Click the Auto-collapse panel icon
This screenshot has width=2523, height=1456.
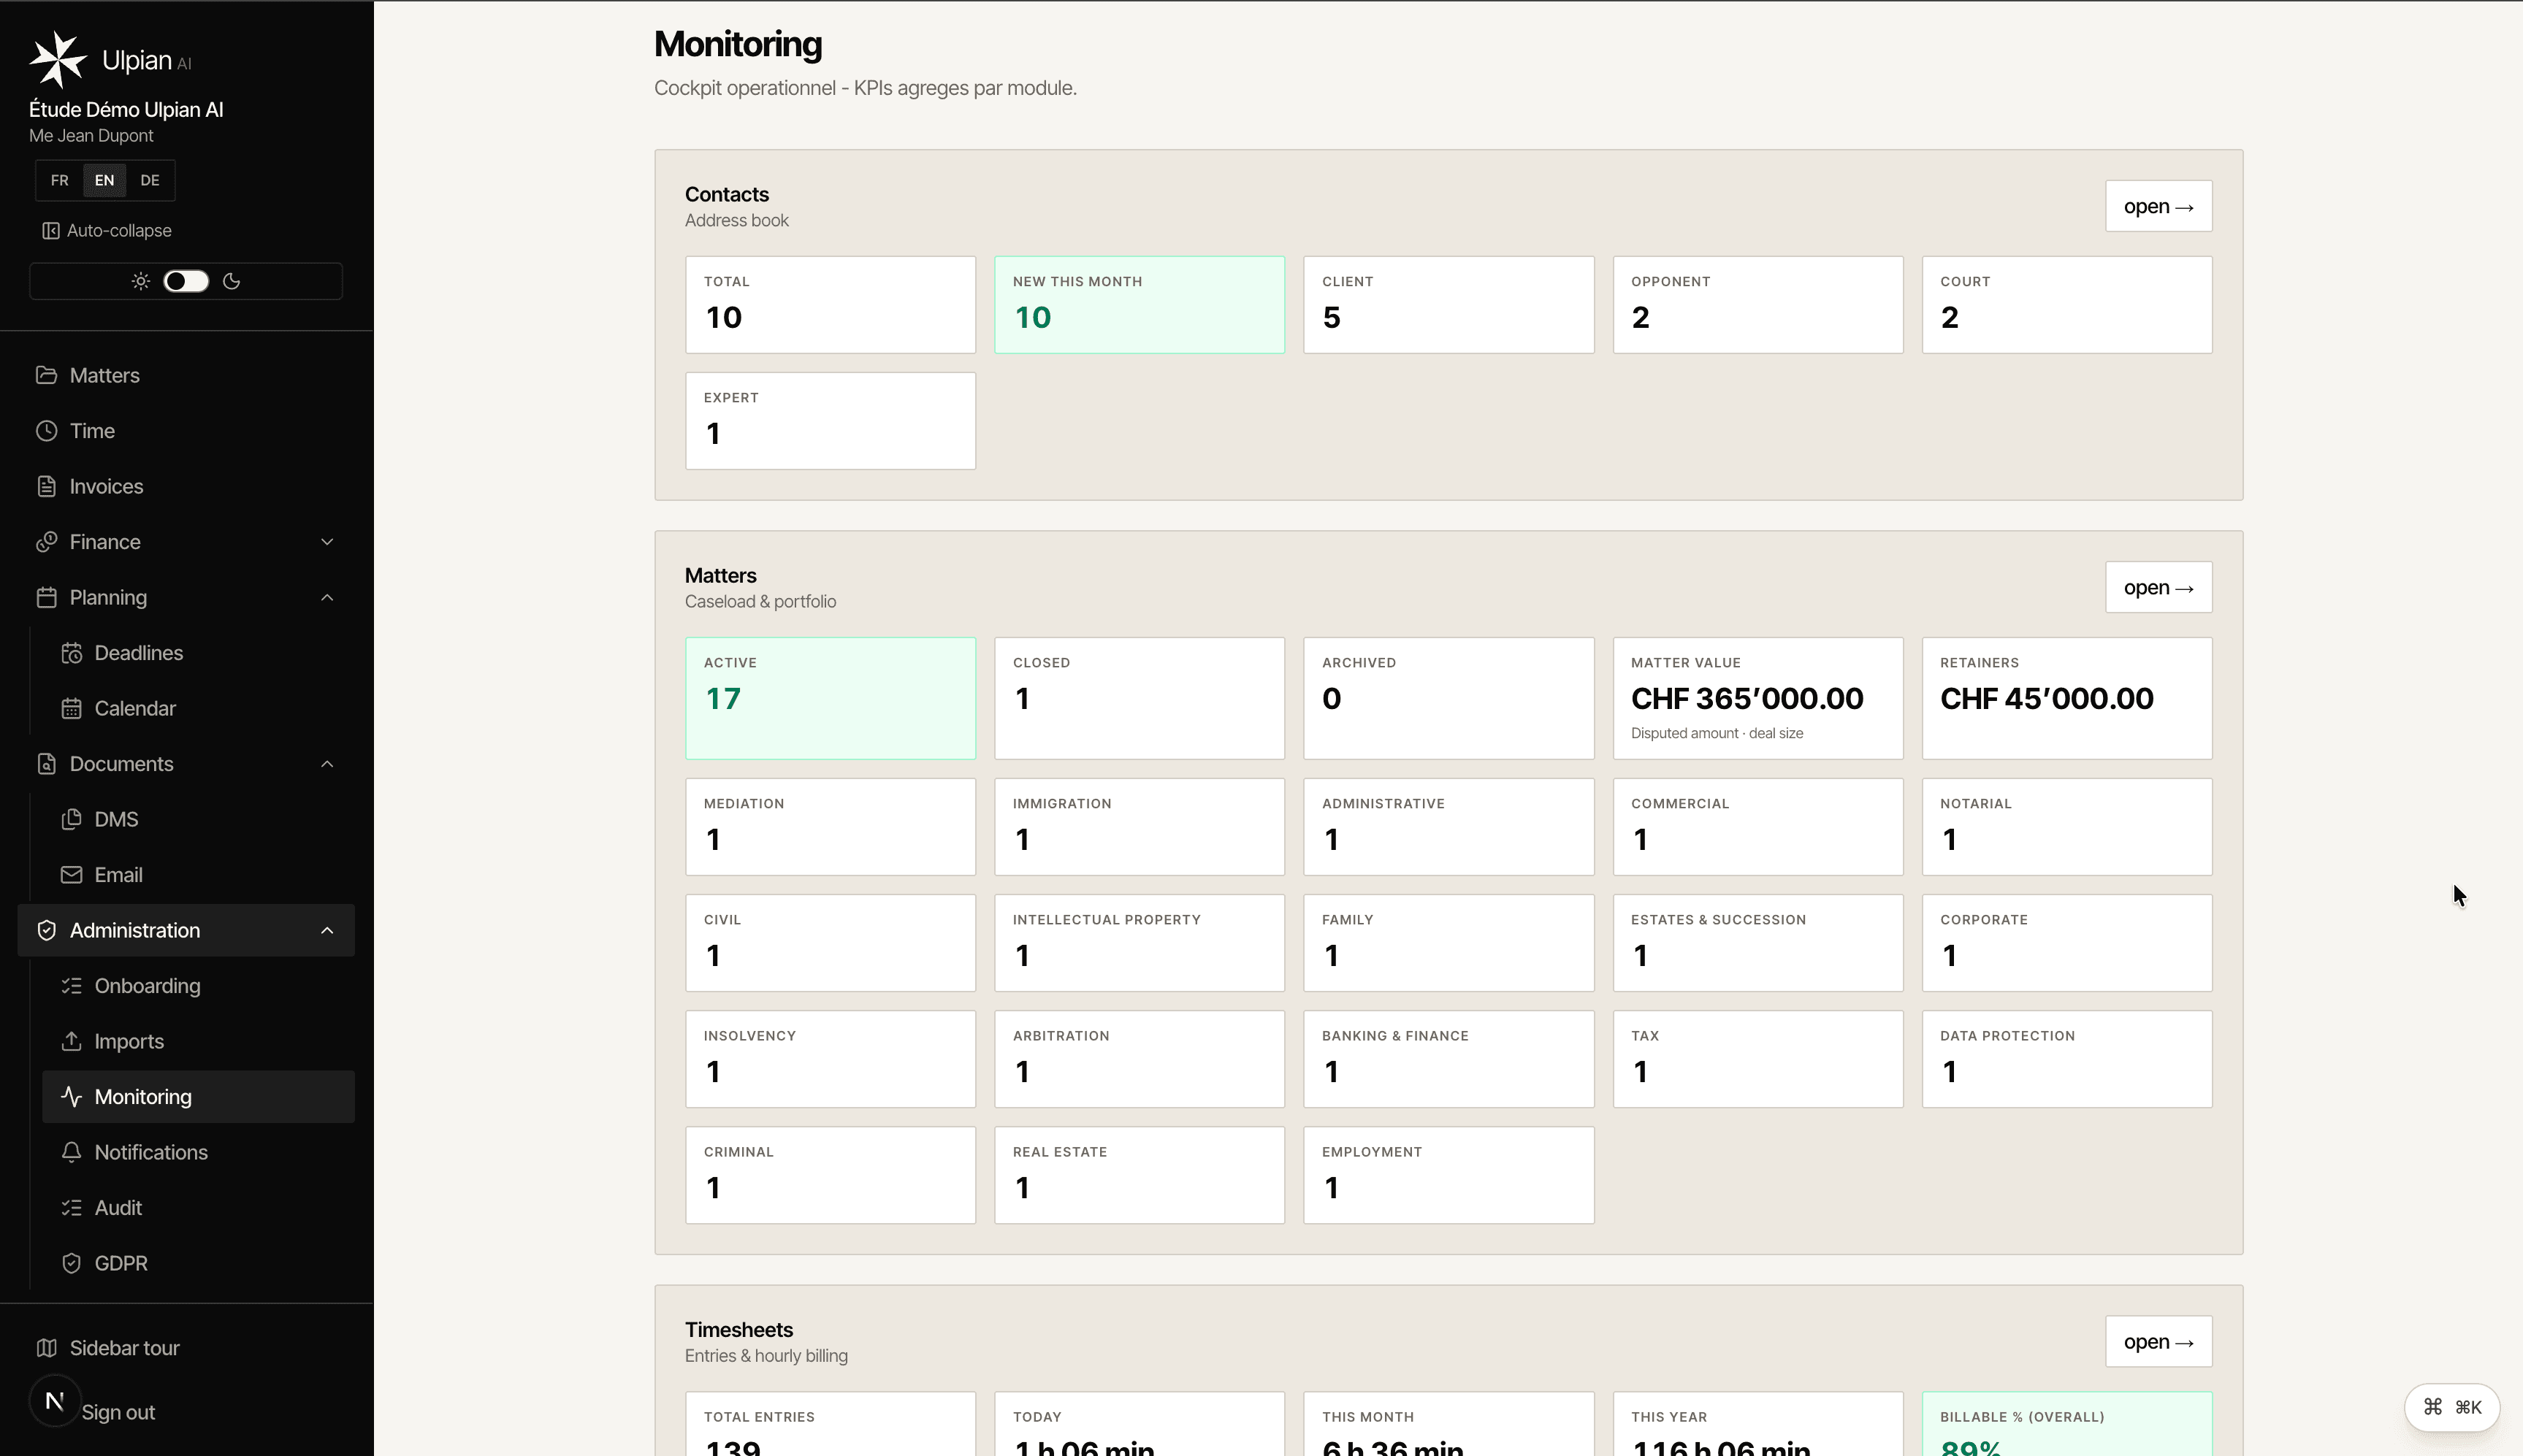pyautogui.click(x=50, y=231)
